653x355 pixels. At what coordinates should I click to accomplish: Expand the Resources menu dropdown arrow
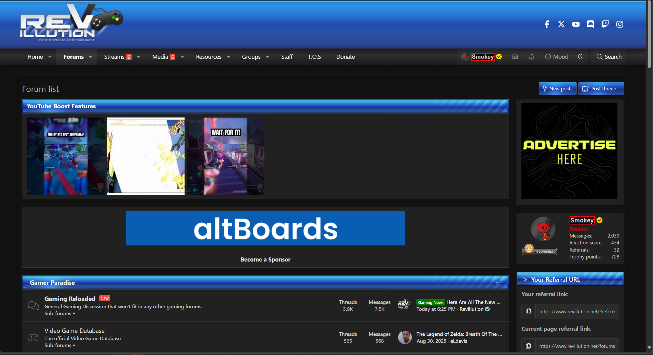pos(229,57)
